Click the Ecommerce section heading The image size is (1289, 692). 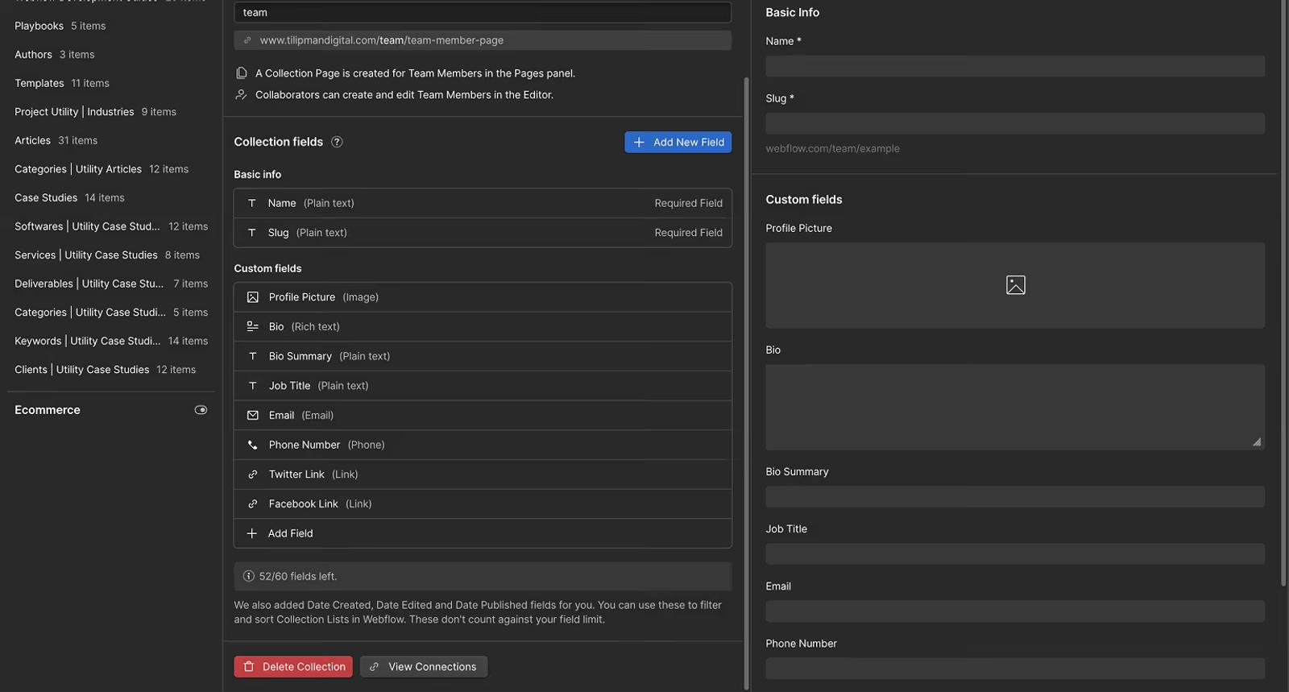pos(48,410)
